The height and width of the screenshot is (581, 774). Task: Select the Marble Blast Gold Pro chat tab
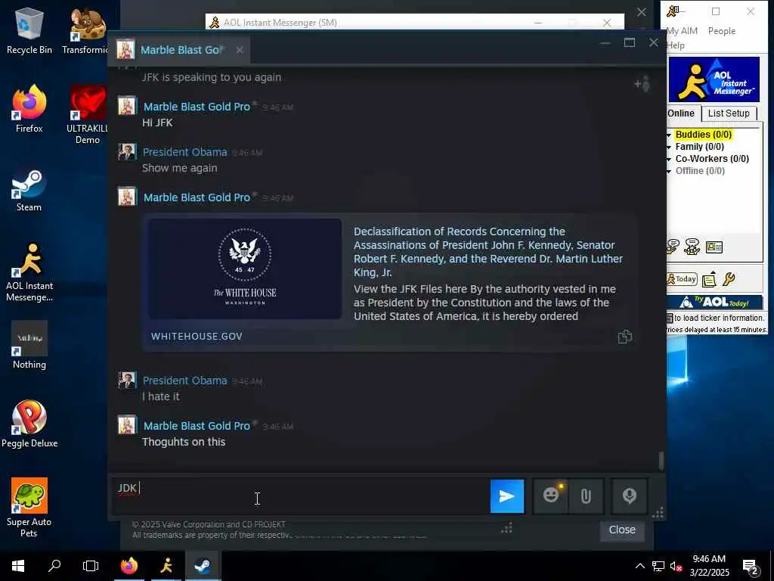(x=180, y=50)
